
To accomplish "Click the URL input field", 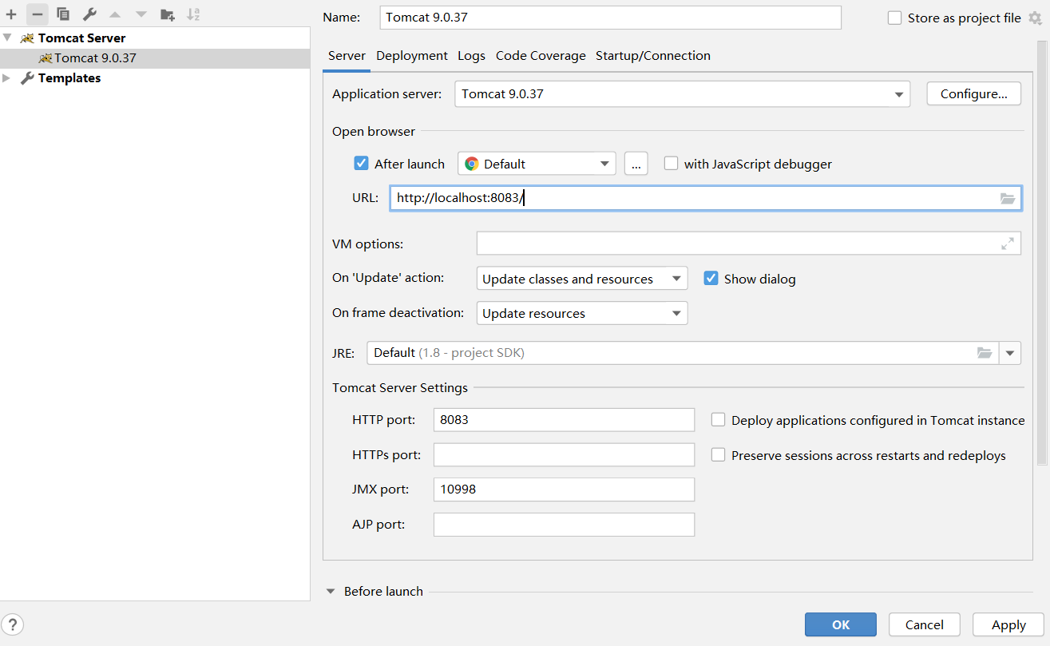I will pos(706,198).
